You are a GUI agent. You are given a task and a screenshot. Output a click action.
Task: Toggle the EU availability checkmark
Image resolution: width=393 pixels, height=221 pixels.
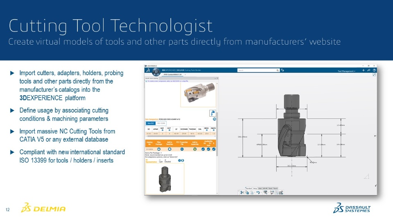(208, 149)
